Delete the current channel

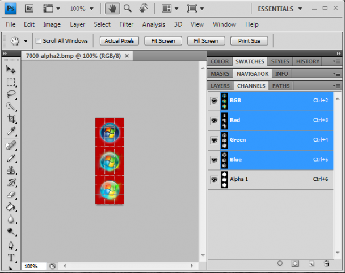pos(327,263)
